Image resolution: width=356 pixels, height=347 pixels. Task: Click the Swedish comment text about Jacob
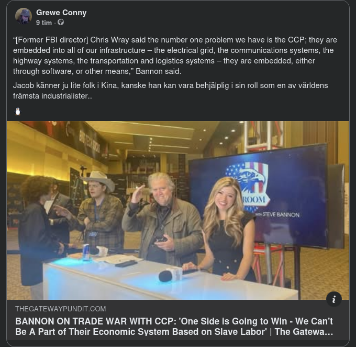[x=170, y=91]
